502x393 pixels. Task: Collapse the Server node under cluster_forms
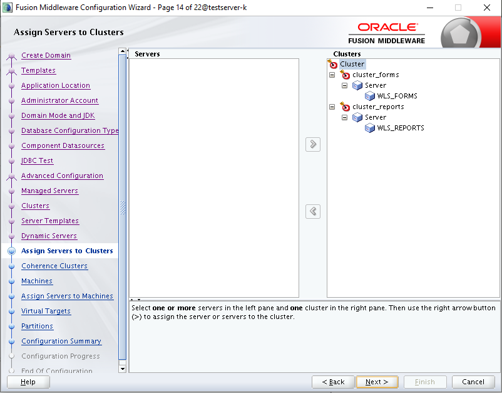coord(344,85)
